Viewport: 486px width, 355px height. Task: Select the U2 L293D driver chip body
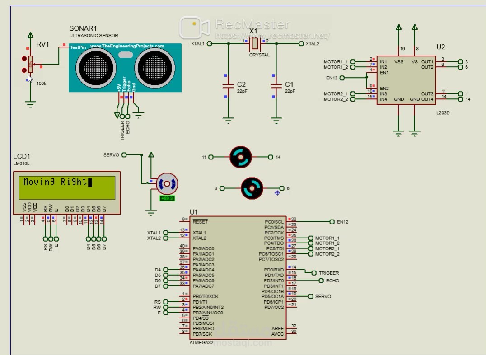[x=407, y=80]
